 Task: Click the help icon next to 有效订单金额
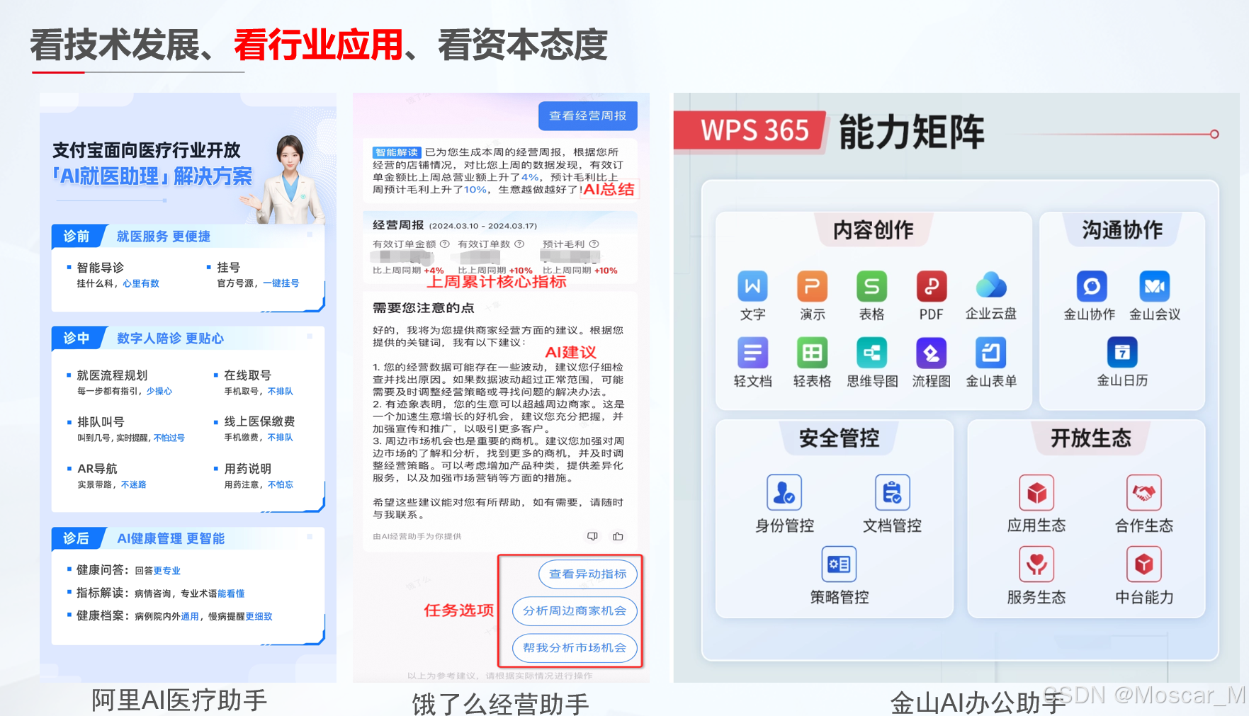coord(445,244)
